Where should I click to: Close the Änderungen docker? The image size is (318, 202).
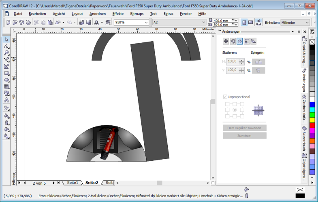pyautogui.click(x=299, y=32)
